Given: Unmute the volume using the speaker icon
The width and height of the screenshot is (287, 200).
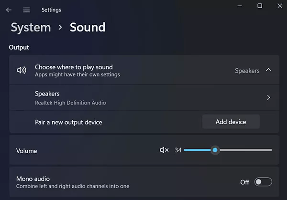Looking at the screenshot, I should click(x=164, y=150).
